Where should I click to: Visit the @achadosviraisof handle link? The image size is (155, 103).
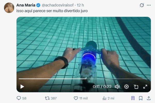click(58, 5)
